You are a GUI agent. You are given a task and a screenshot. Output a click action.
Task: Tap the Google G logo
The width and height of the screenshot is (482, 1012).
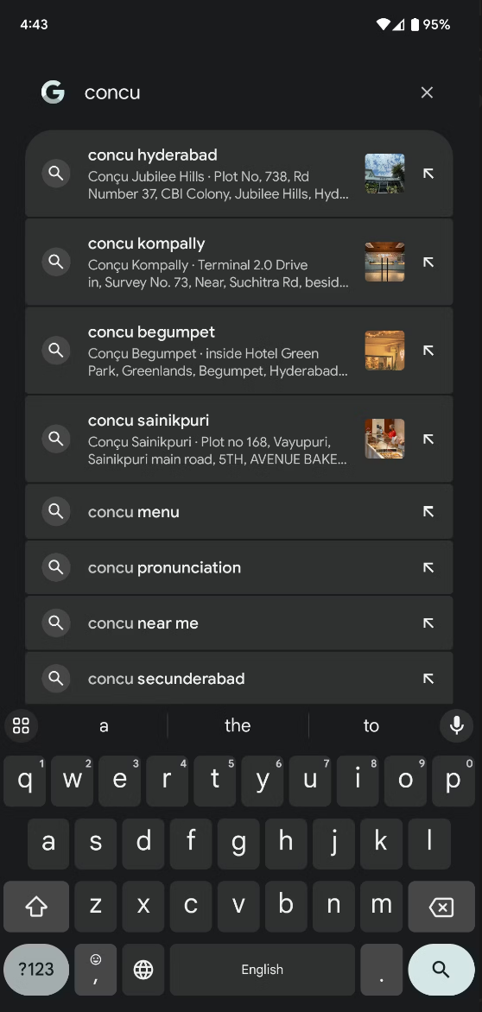point(53,92)
